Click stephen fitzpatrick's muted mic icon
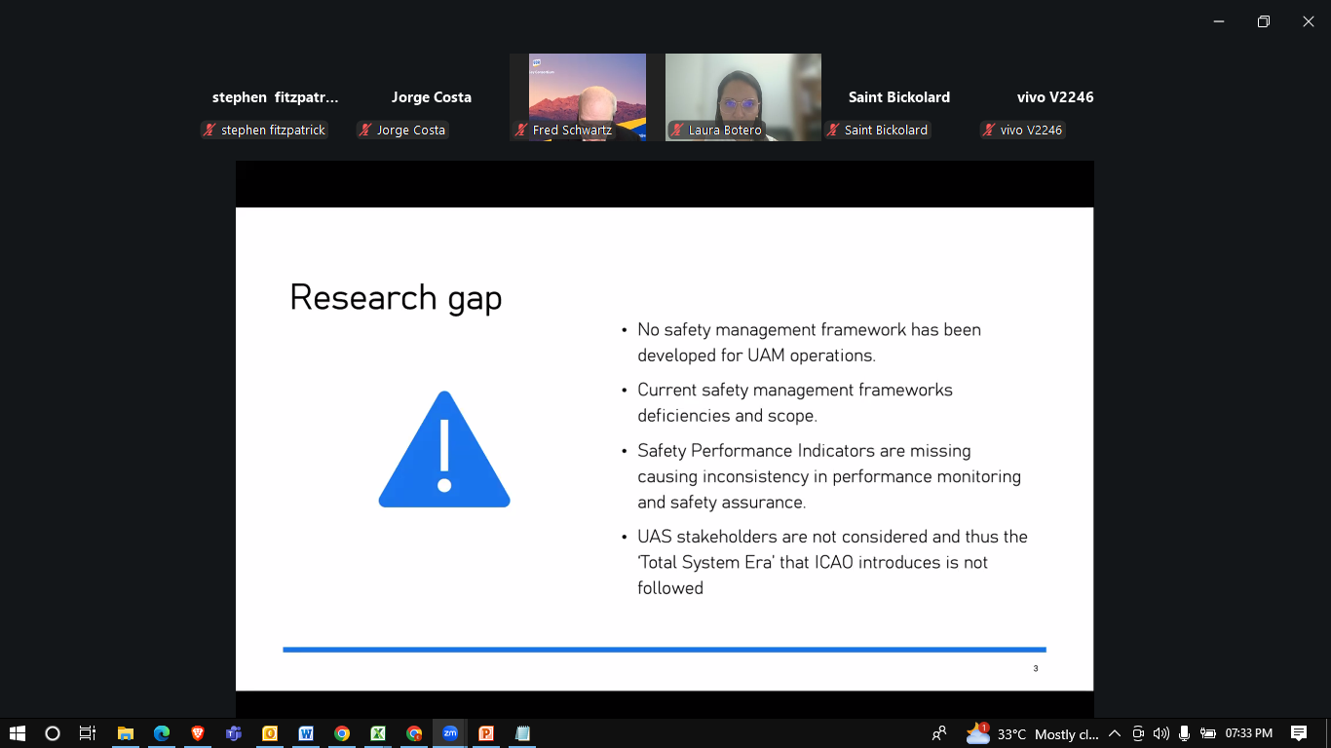 tap(209, 130)
